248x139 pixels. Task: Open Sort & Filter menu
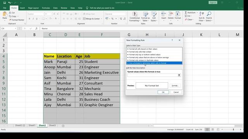201,17
